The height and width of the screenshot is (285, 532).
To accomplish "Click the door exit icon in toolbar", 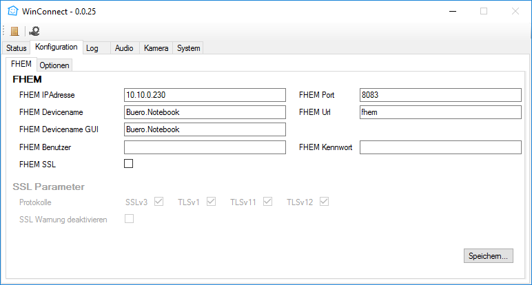I will point(14,31).
